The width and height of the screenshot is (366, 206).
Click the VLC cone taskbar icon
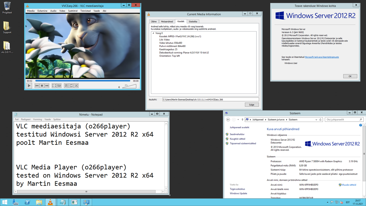pyautogui.click(x=50, y=202)
